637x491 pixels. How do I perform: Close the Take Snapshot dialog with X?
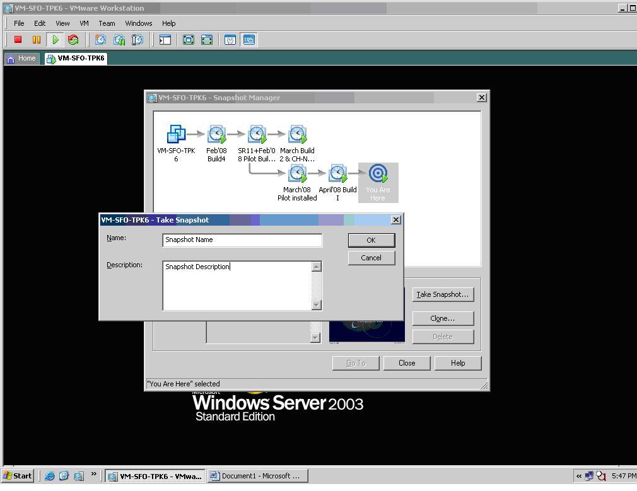point(395,220)
